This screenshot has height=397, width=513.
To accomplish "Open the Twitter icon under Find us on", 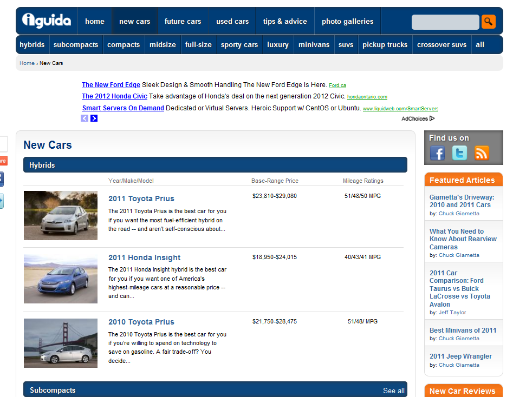I will tap(459, 153).
